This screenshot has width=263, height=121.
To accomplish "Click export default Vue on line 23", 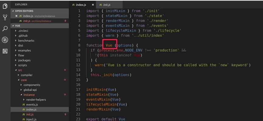I will tap(106, 119).
